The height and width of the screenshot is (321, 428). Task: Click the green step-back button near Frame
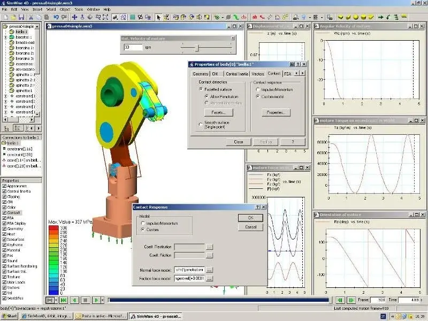340,300
